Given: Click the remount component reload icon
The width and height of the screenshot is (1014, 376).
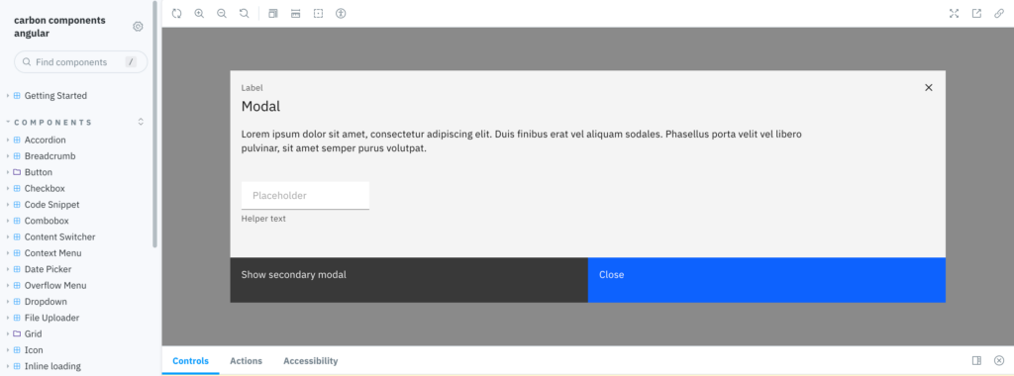Looking at the screenshot, I should (x=176, y=13).
